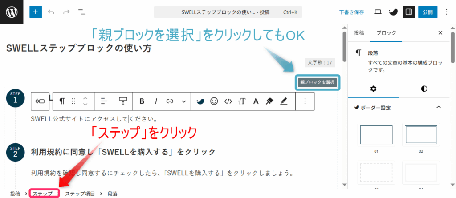Apply inline code formatting icon
The height and width of the screenshot is (198, 456).
228,101
